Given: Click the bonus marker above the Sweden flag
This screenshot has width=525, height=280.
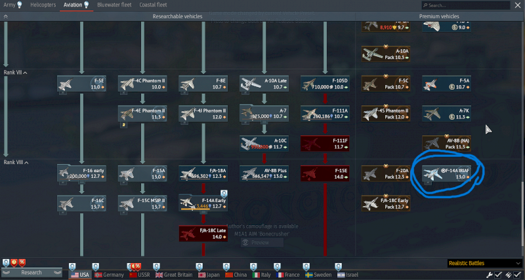Looking at the screenshot, I should (306, 267).
